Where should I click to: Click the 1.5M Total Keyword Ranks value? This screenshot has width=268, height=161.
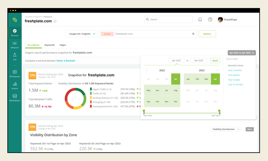coord(33,90)
